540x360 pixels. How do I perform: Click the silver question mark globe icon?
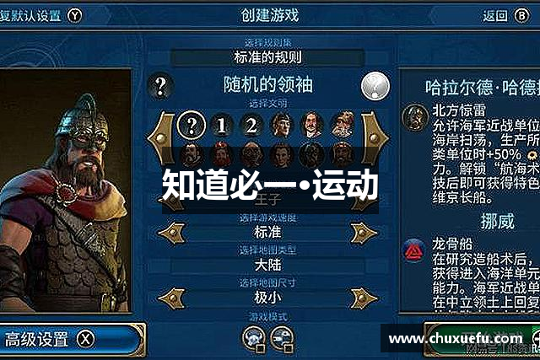pyautogui.click(x=375, y=86)
